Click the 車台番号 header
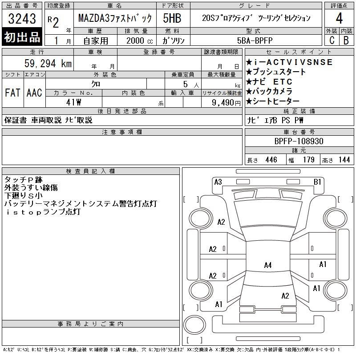 pyautogui.click(x=299, y=132)
